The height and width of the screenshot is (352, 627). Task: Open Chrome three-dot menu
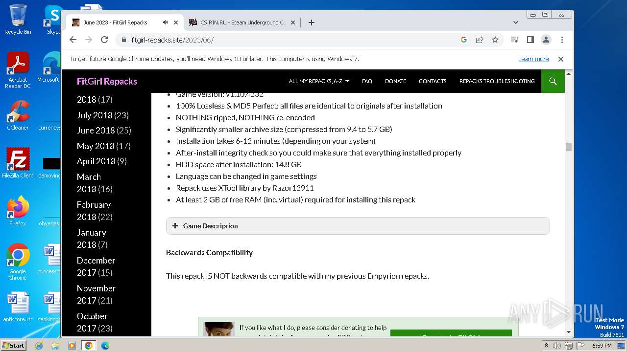562,40
